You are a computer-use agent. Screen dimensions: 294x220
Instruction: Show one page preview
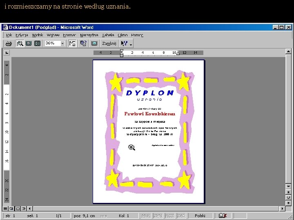pos(29,44)
